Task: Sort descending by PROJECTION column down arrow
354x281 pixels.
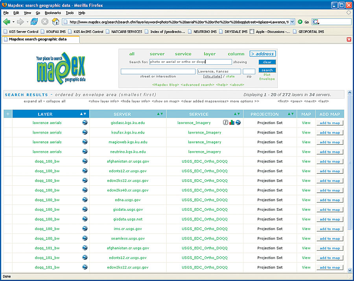Action: (x=292, y=114)
